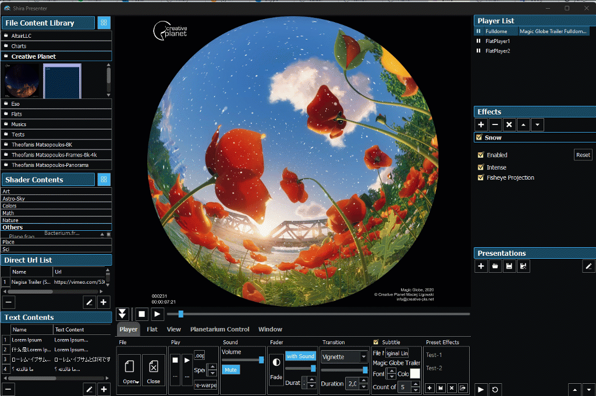The width and height of the screenshot is (596, 396).
Task: Click the playback timeline seek handle
Action: (x=181, y=314)
